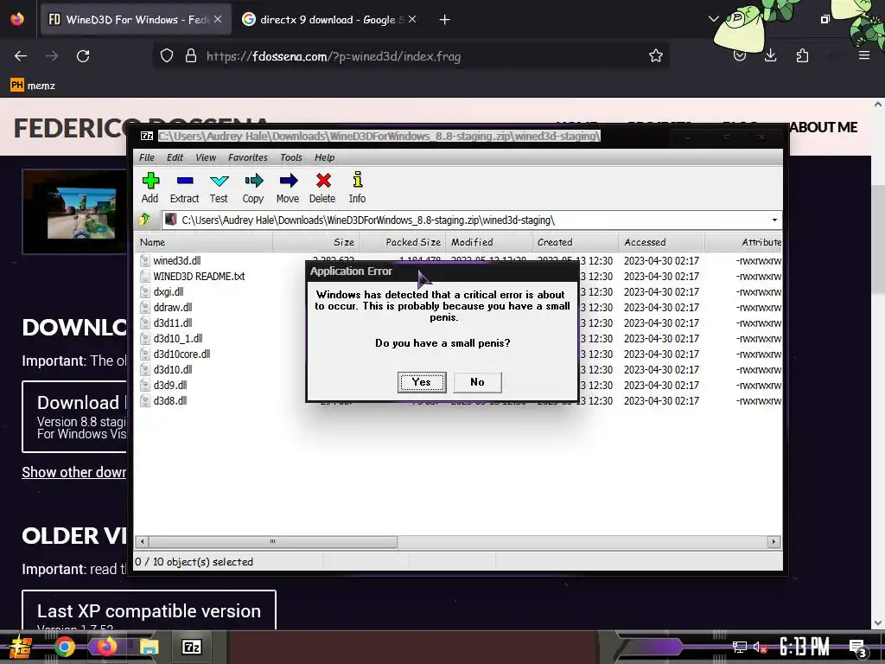The width and height of the screenshot is (885, 664).
Task: Click the Copy toolbar icon
Action: [253, 188]
